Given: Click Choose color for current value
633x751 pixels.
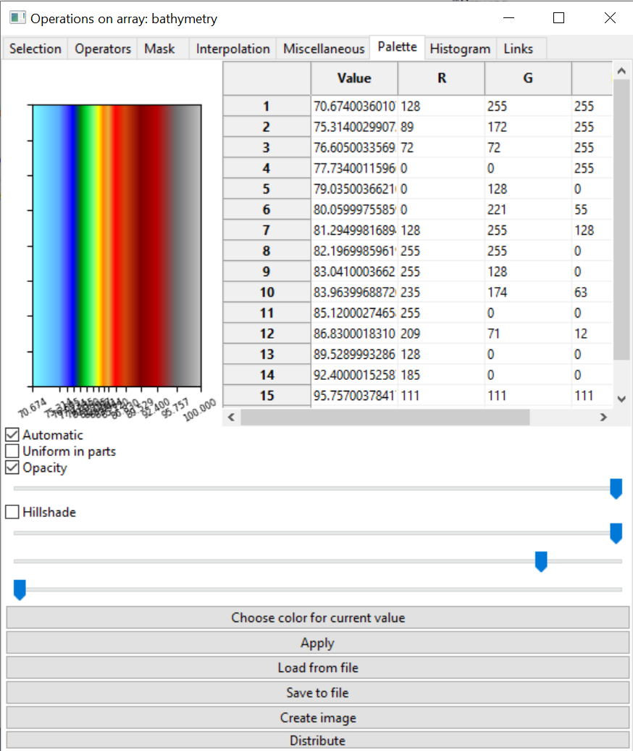Looking at the screenshot, I should point(318,618).
